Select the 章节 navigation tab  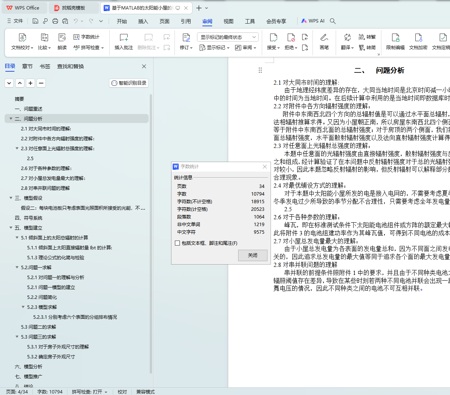pos(27,66)
